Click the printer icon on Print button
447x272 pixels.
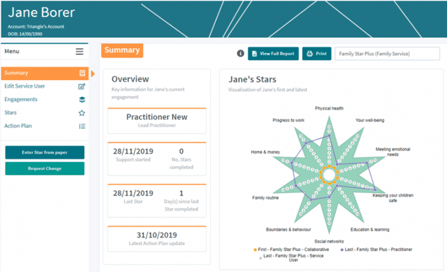point(310,53)
